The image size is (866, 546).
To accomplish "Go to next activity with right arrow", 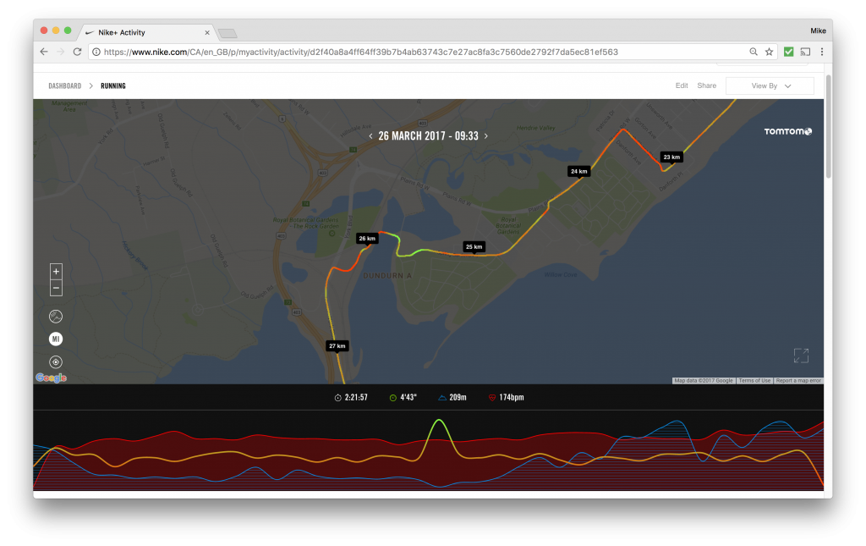I will [x=487, y=135].
